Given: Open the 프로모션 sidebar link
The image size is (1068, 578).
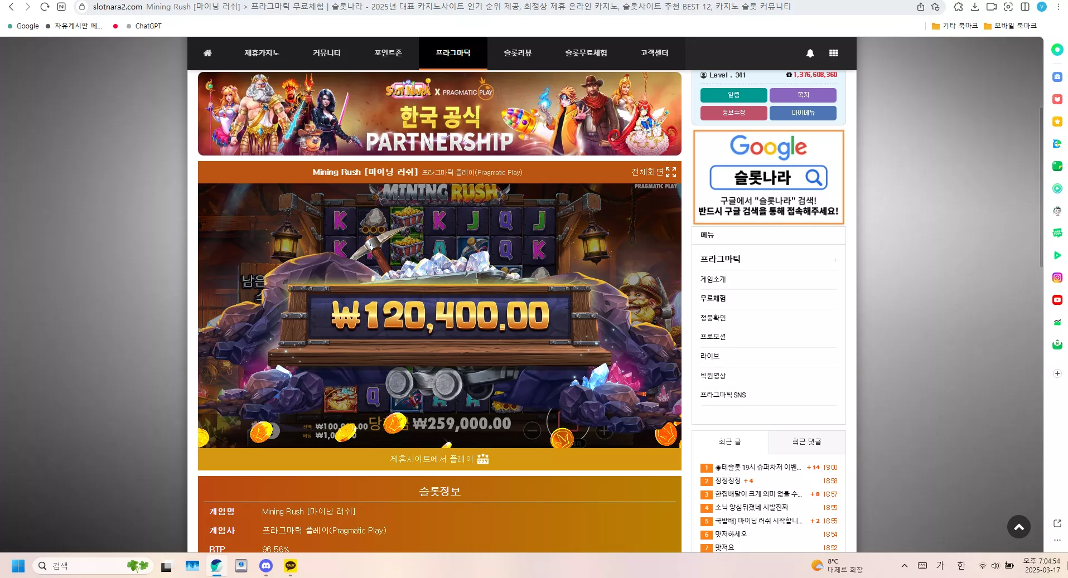Looking at the screenshot, I should click(713, 337).
